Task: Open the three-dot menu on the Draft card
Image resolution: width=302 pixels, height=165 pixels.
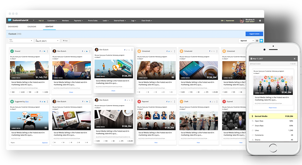Action: coord(217,102)
